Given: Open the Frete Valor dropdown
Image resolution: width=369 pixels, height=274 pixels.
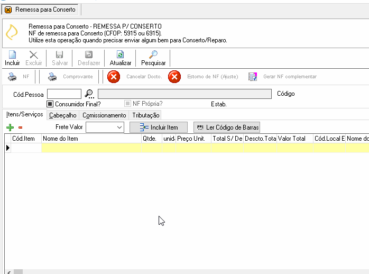Looking at the screenshot, I should point(105,127).
